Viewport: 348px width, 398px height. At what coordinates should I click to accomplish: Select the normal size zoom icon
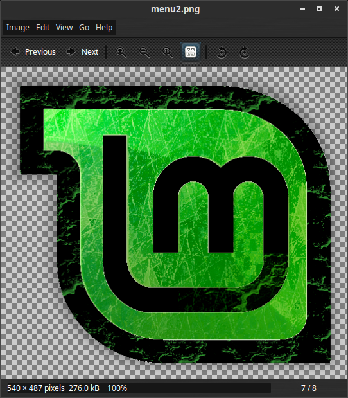point(168,52)
